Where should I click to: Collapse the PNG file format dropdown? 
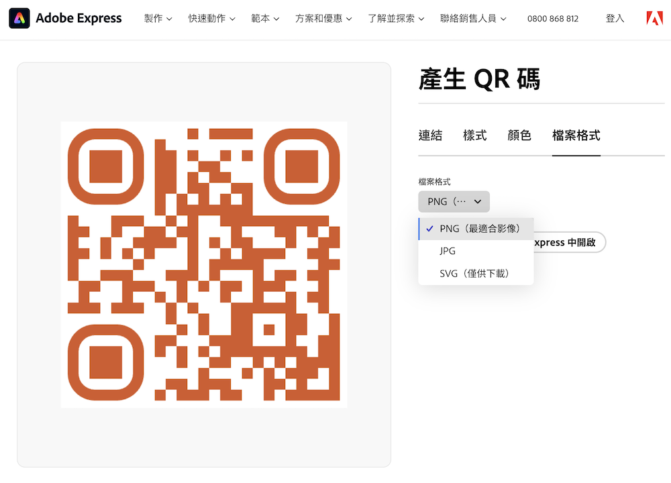[454, 201]
